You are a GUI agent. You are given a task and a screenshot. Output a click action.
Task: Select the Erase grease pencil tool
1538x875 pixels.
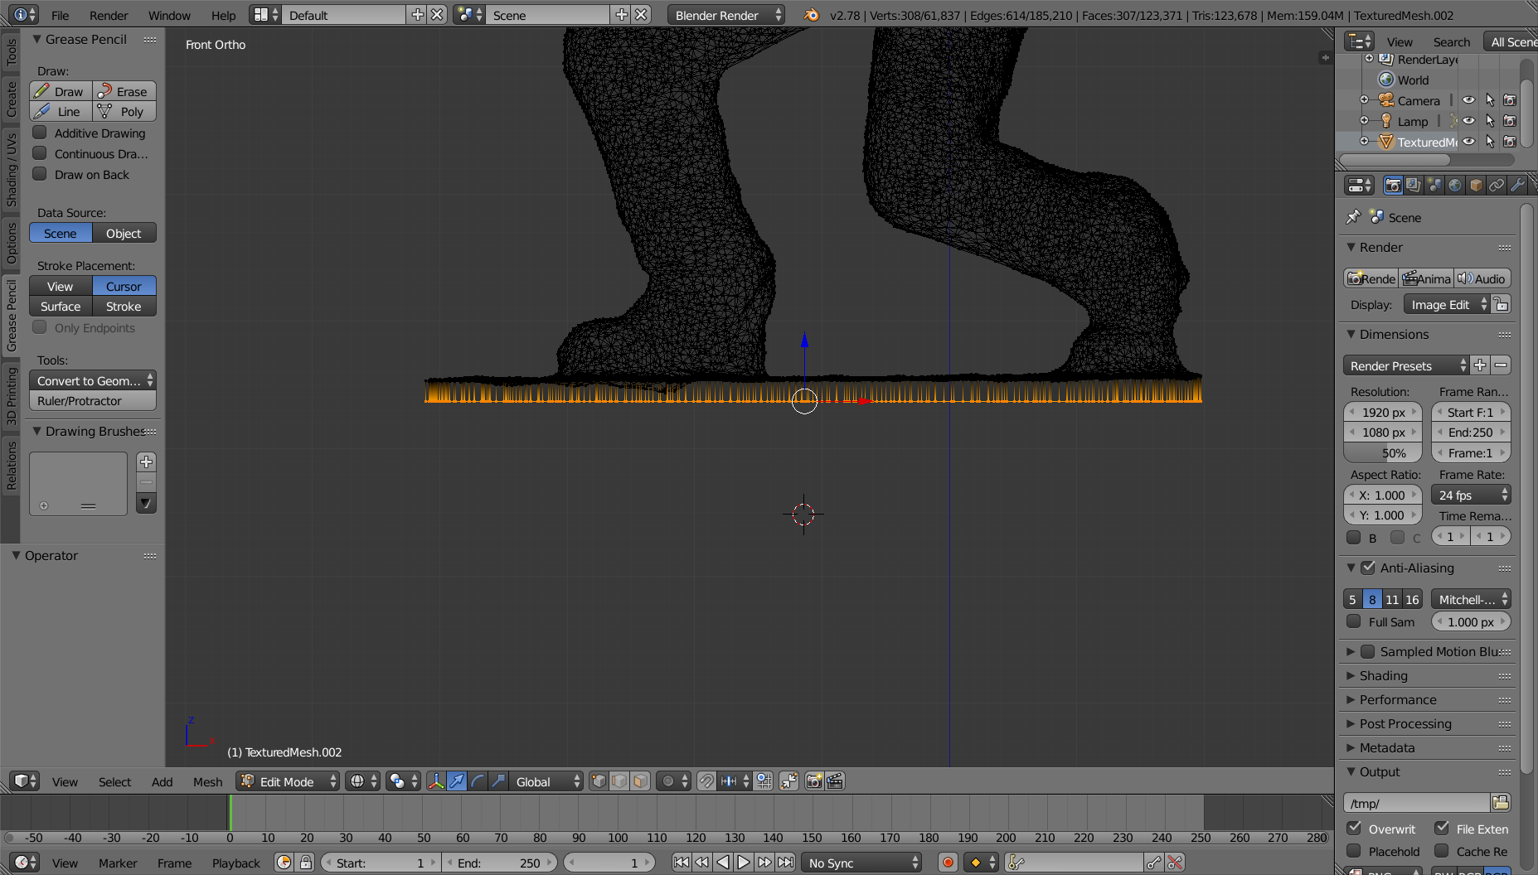(x=124, y=91)
